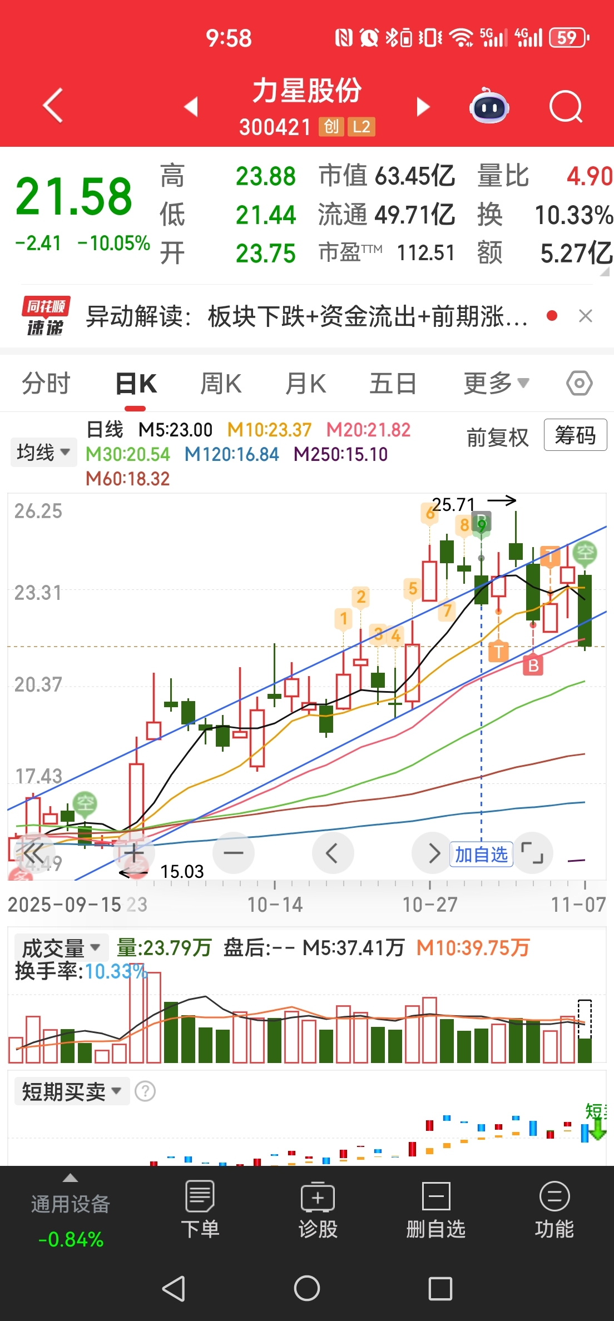Tap the M250:15.10 moving average label
The height and width of the screenshot is (1321, 614).
click(340, 454)
